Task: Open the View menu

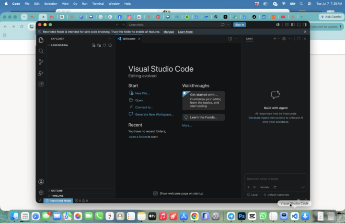Action: tap(65, 4)
